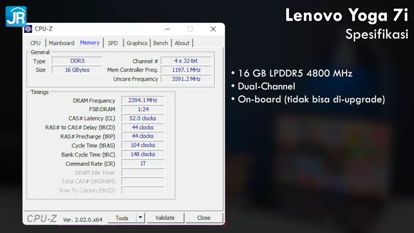Click the empty DRAM Idle Timer field
Viewport: 414px width, 233px height.
point(143,172)
